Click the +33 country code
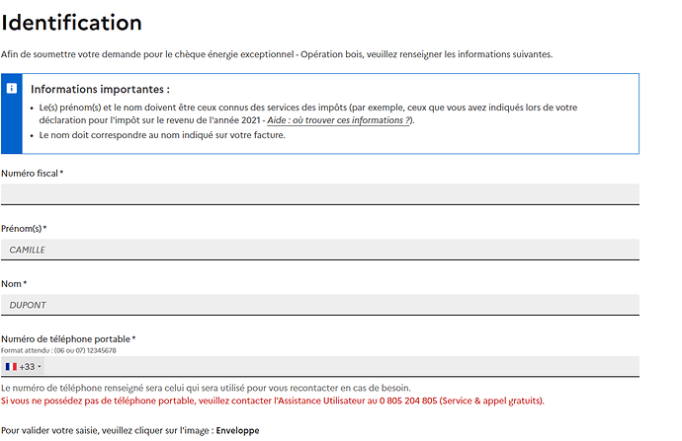 pyautogui.click(x=27, y=367)
